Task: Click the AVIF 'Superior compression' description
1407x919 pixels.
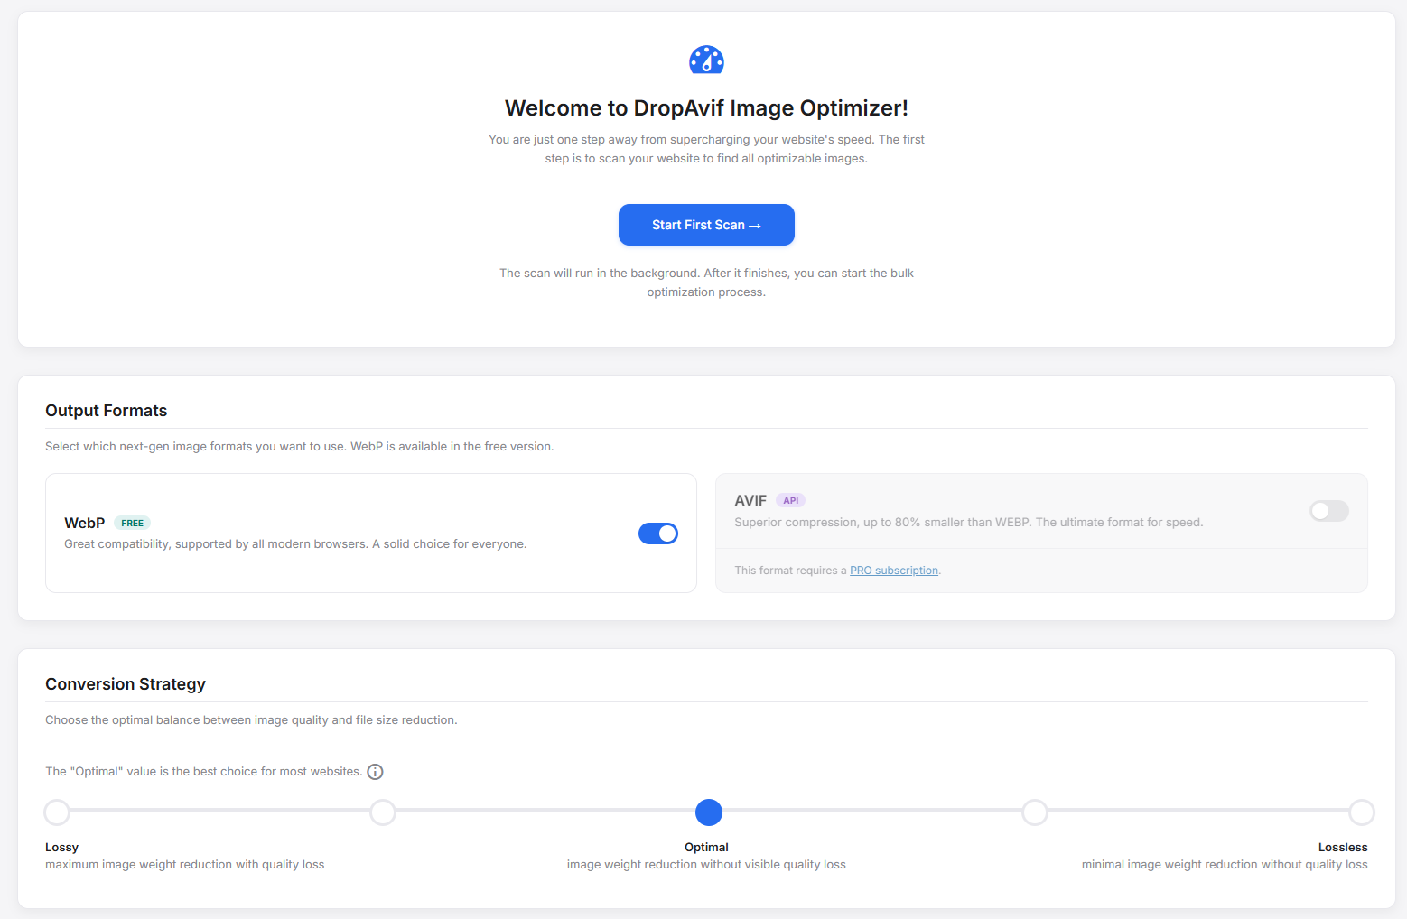Action: [x=969, y=523]
